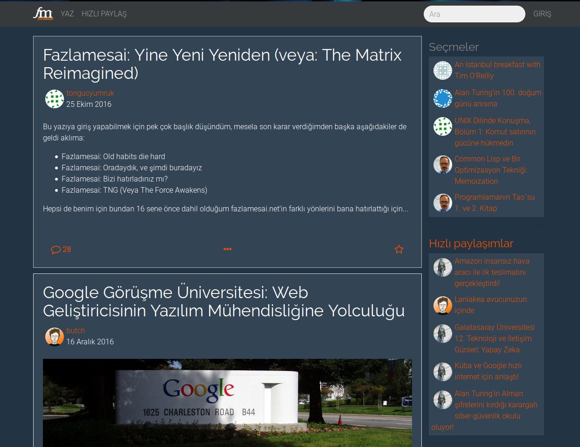This screenshot has width=580, height=447.
Task: Click avatar beside Galatasaray Üniversitesi link
Action: click(x=443, y=333)
